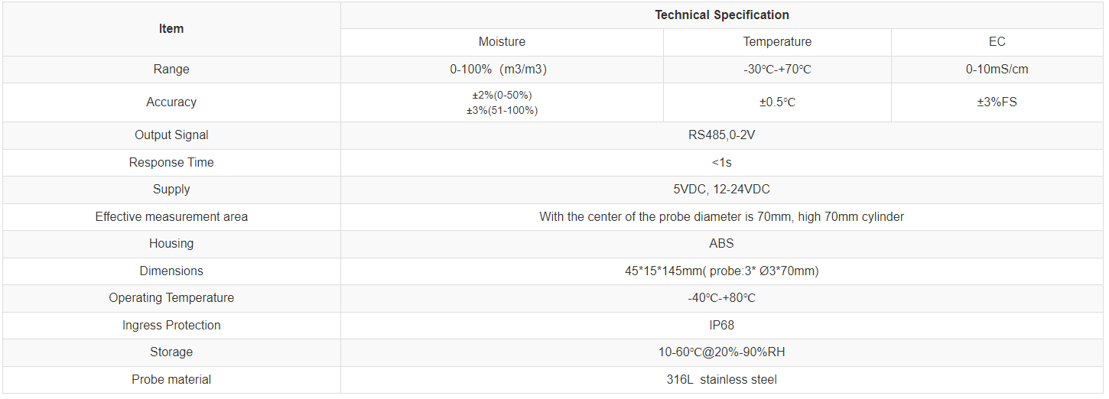
Task: Click the EC column heading
Action: (997, 42)
